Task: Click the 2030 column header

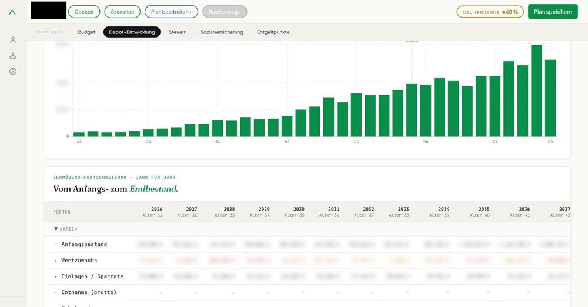Action: coord(295,212)
